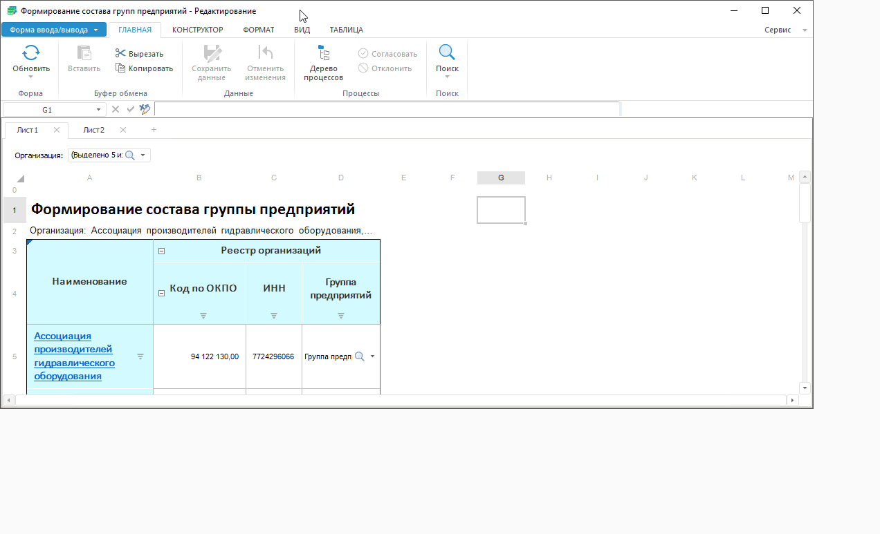The image size is (880, 534).
Task: Click the magnifier in Группа предприятий cell
Action: coord(360,356)
